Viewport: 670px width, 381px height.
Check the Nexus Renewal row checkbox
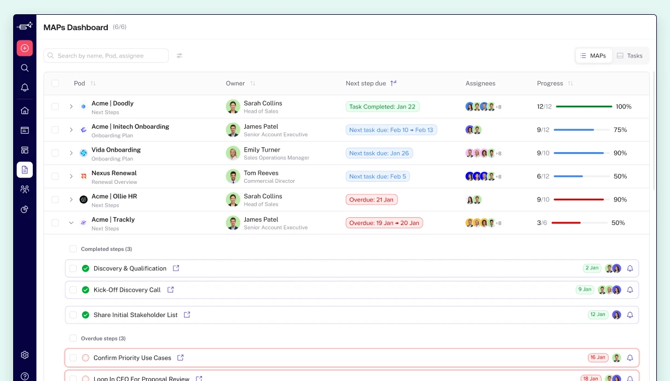tap(55, 176)
